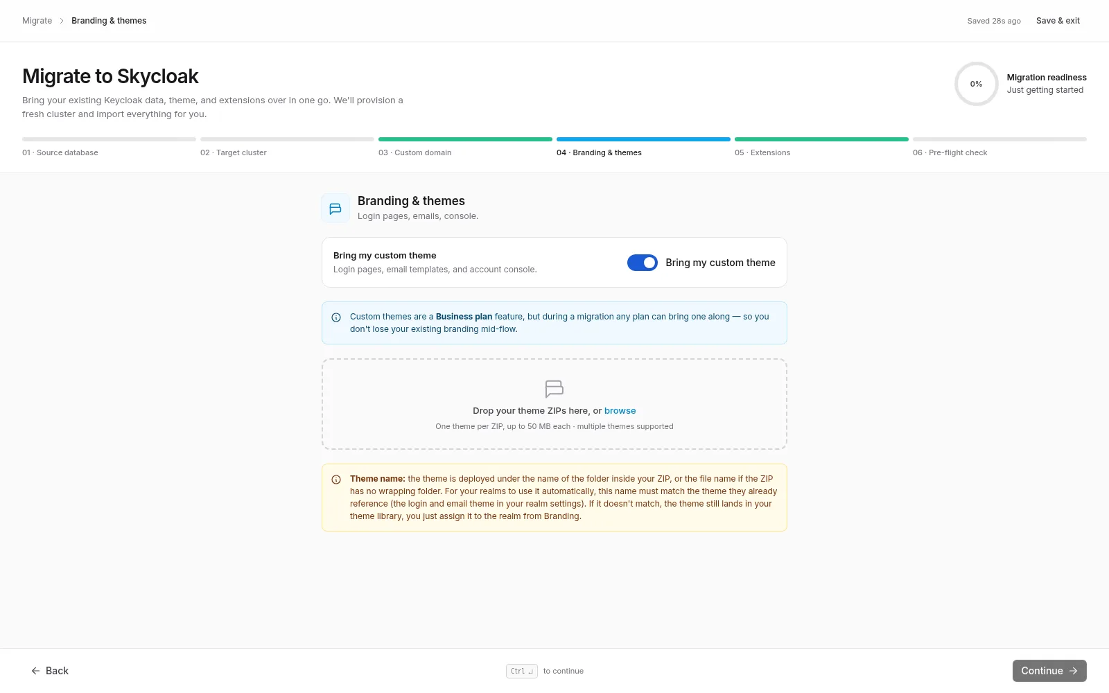The width and height of the screenshot is (1109, 693).
Task: Click the Branding & themes breadcrumb
Action: (109, 21)
